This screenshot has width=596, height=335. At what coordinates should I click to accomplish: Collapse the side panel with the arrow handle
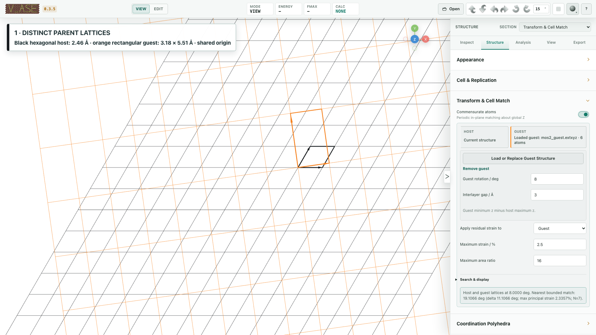[447, 176]
